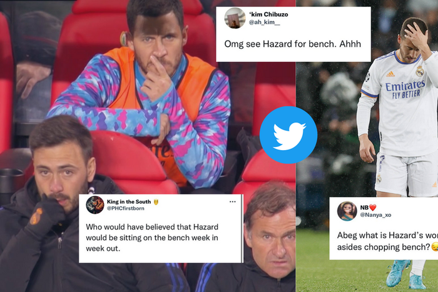Image resolution: width=438 pixels, height=292 pixels.
Task: Click the King in the South display name
Action: [x=129, y=201]
